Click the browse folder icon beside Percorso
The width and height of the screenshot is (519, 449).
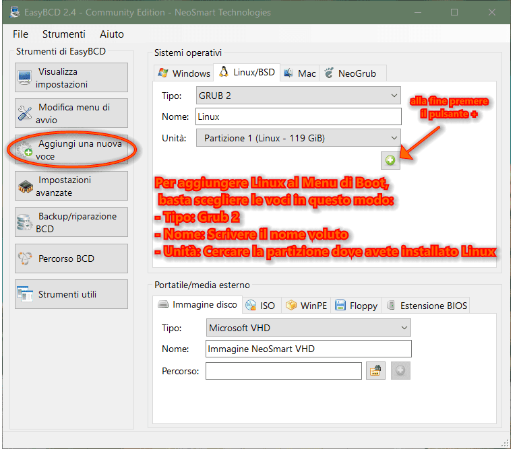pyautogui.click(x=375, y=371)
